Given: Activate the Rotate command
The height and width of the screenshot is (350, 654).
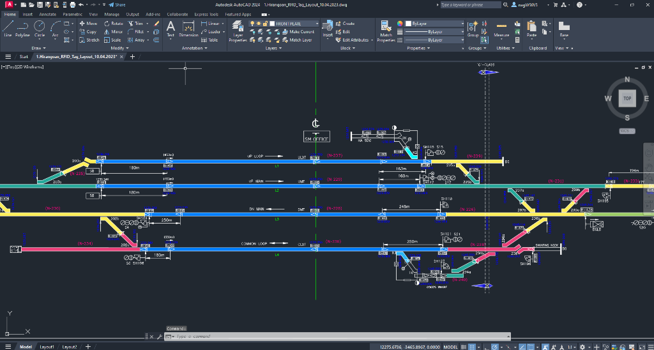Looking at the screenshot, I should [113, 24].
